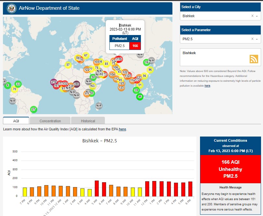Switch to the Concentration tab
263x216 pixels.
click(50, 121)
